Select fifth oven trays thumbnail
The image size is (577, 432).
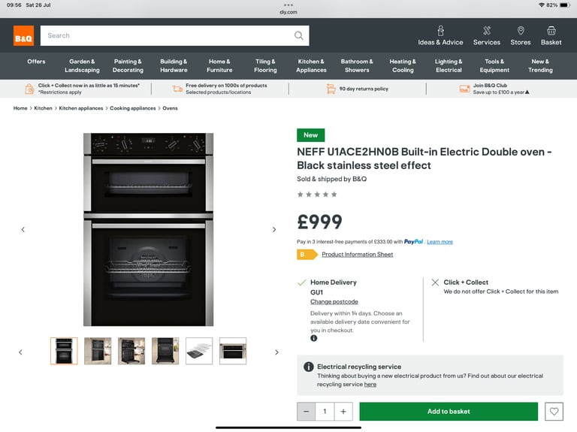(x=199, y=351)
